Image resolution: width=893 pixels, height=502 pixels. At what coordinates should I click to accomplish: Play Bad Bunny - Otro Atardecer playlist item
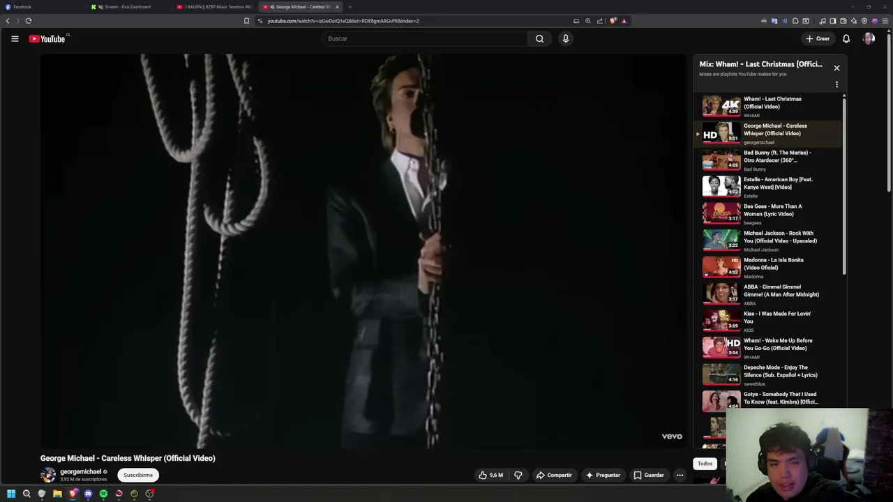[x=767, y=160]
